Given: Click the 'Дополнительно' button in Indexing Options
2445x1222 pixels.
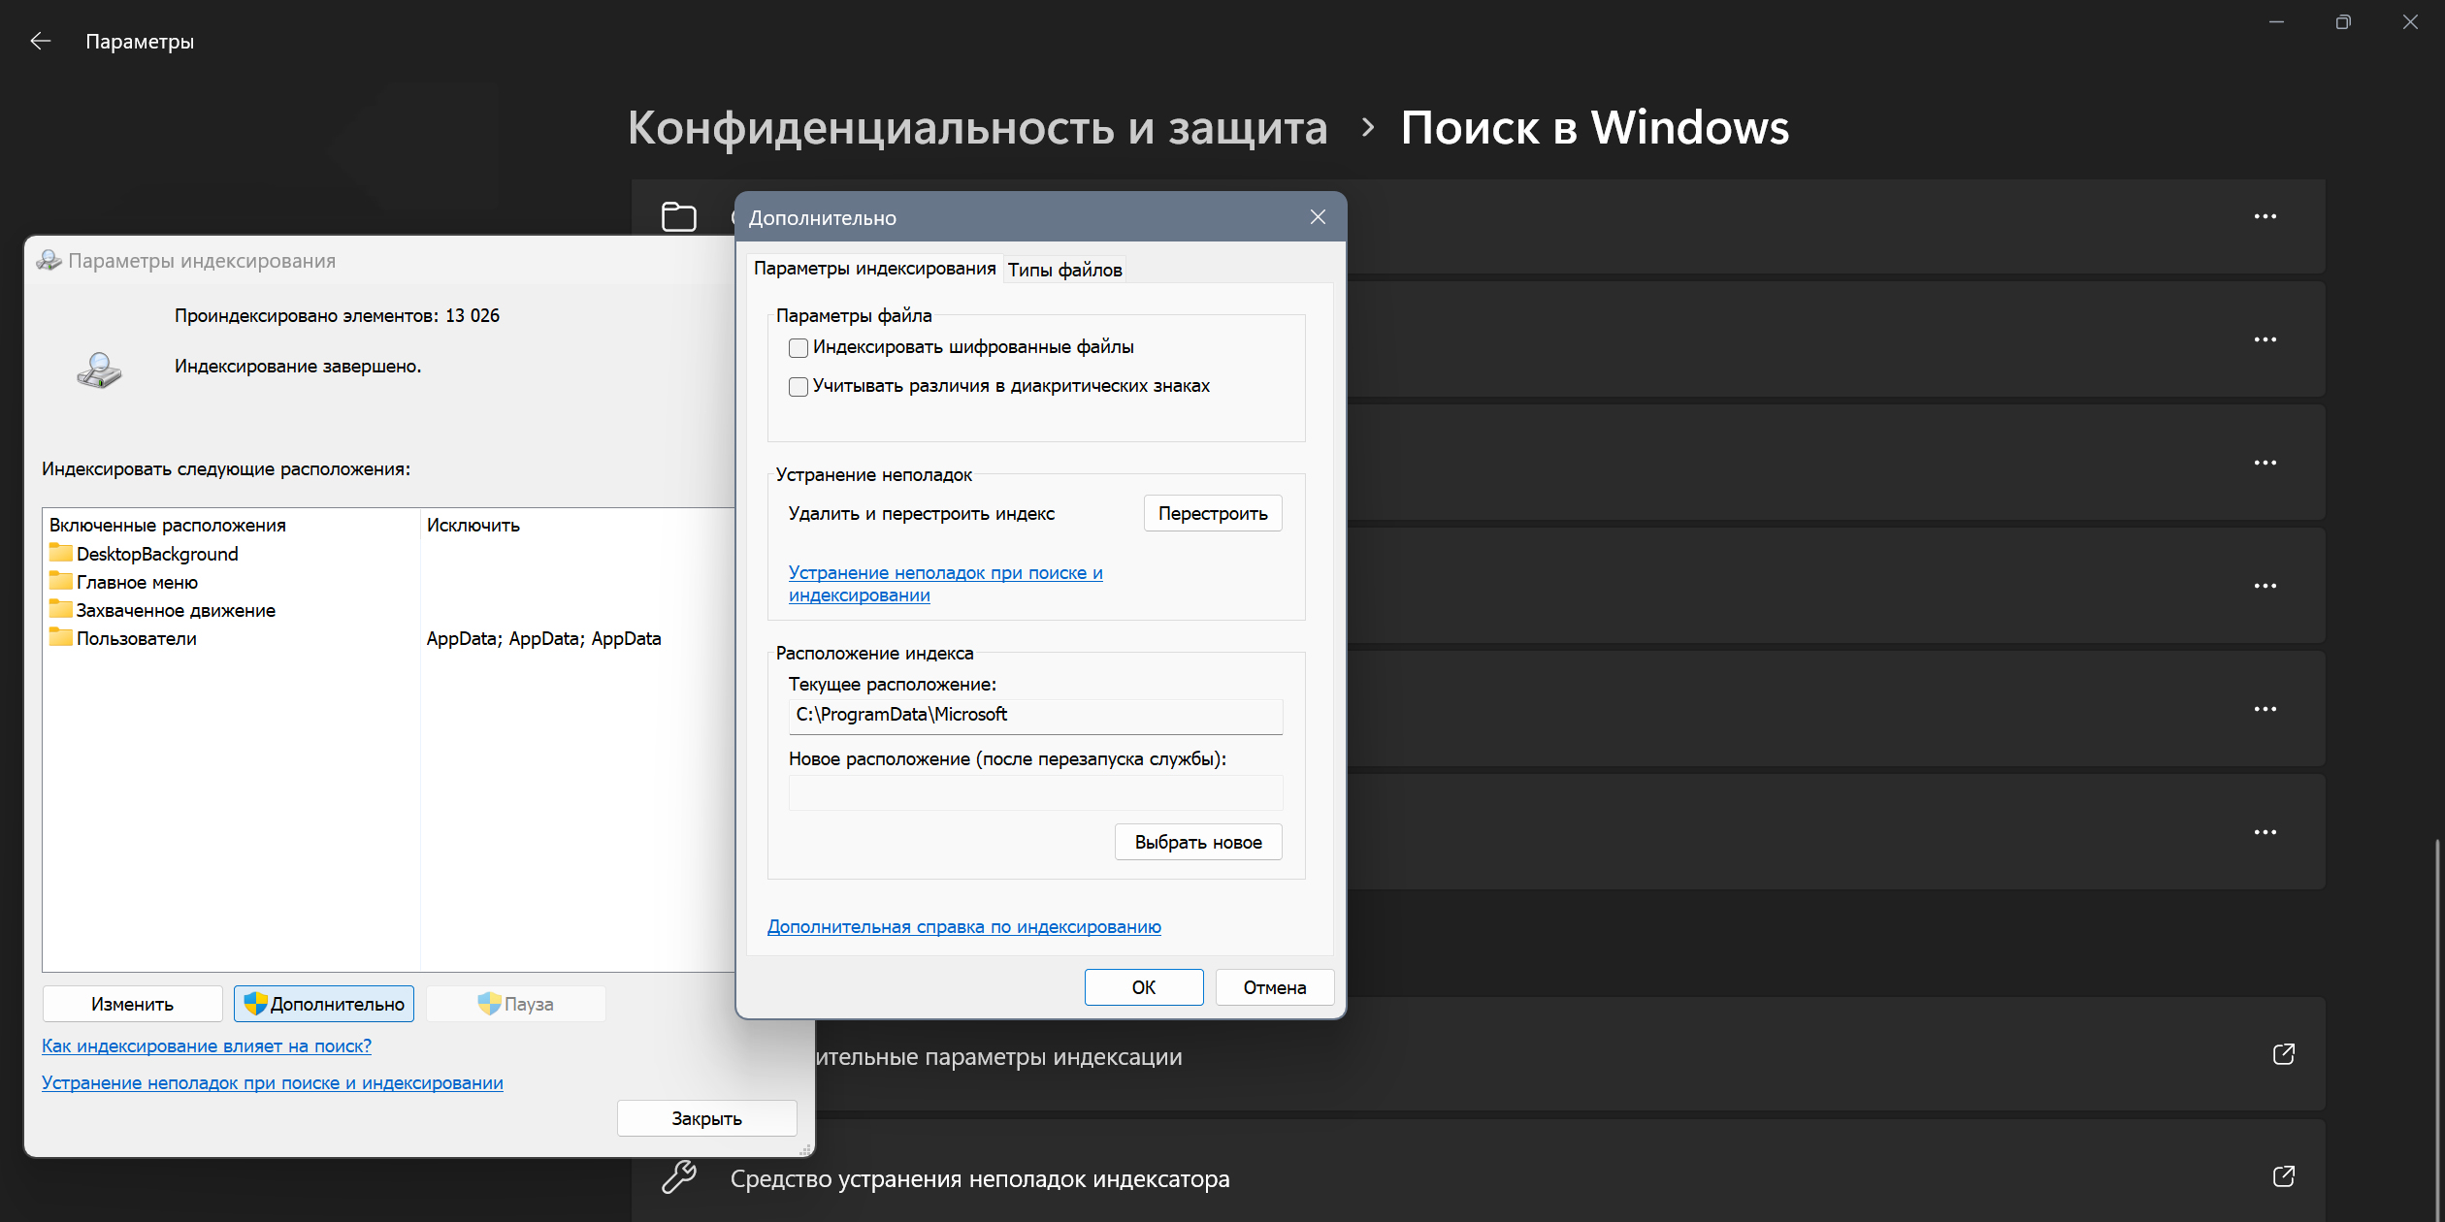Looking at the screenshot, I should [324, 1004].
